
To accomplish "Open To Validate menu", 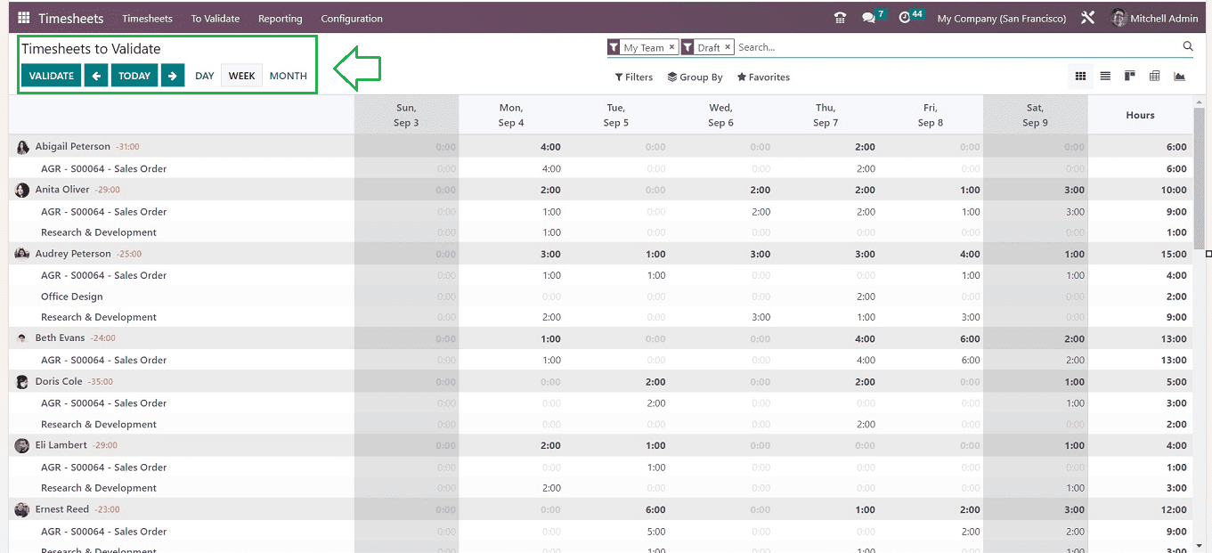I will (216, 18).
